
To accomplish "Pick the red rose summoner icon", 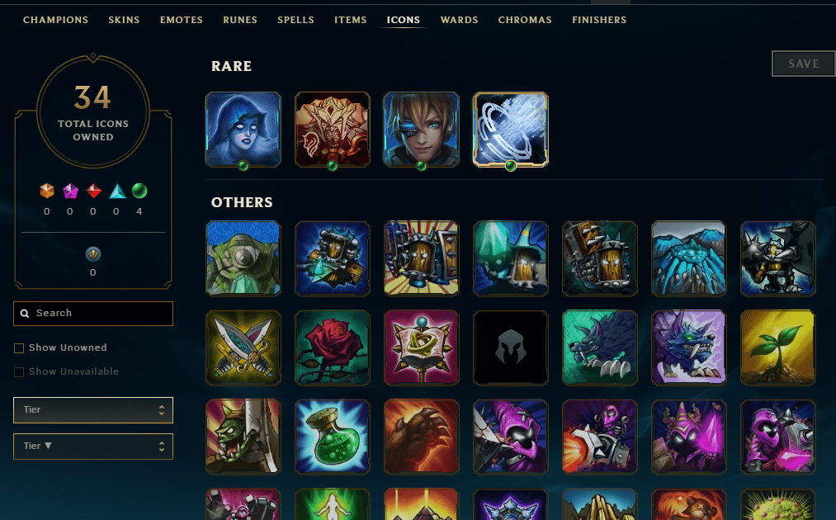I will [x=332, y=347].
